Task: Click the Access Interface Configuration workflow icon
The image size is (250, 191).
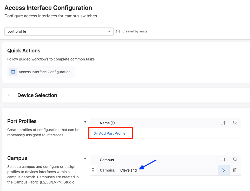Action: point(13,72)
